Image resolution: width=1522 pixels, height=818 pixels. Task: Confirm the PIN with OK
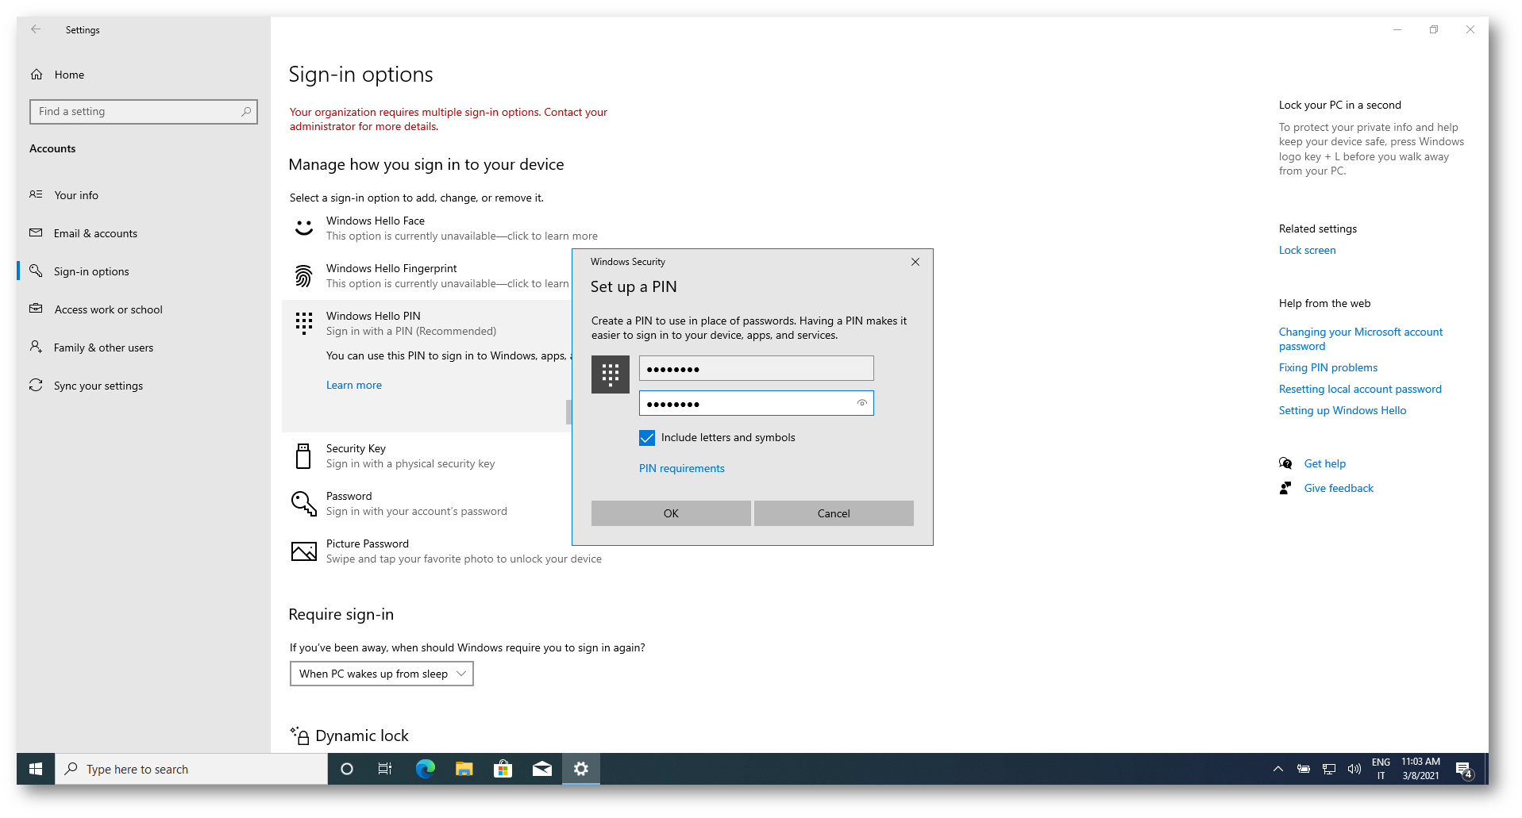tap(671, 513)
